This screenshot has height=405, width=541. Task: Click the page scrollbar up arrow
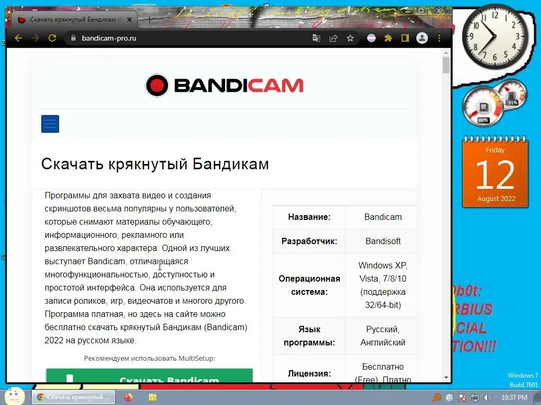(446, 53)
